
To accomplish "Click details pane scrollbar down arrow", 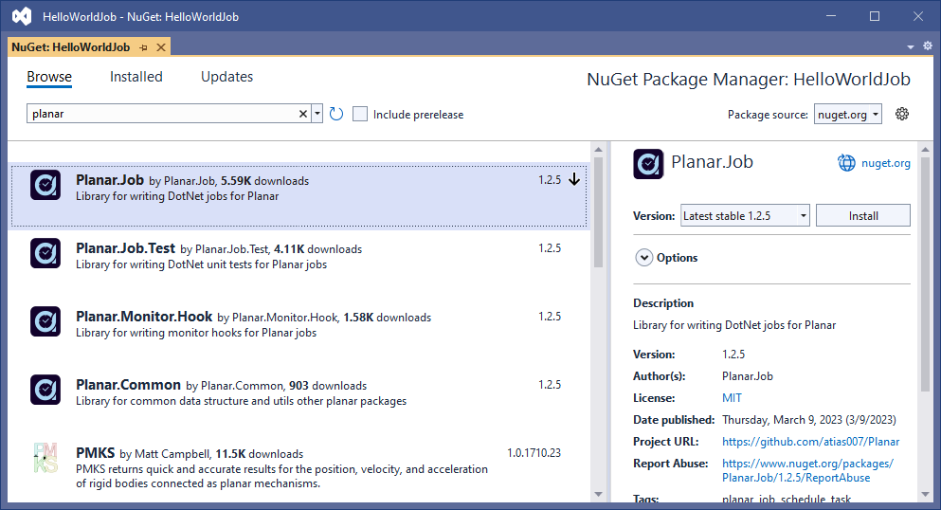I will click(x=925, y=494).
